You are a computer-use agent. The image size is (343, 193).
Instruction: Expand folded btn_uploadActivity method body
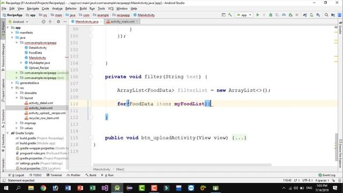pyautogui.click(x=239, y=138)
